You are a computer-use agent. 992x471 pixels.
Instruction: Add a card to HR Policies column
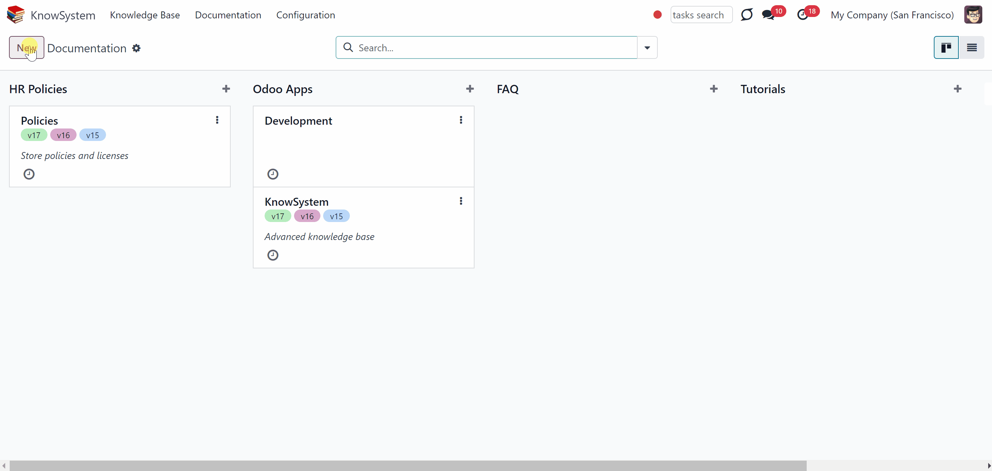226,89
